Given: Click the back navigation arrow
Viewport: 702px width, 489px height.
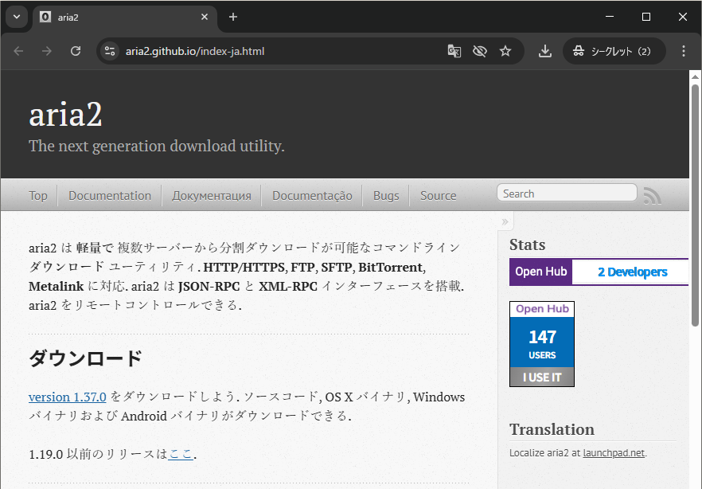Looking at the screenshot, I should 18,51.
